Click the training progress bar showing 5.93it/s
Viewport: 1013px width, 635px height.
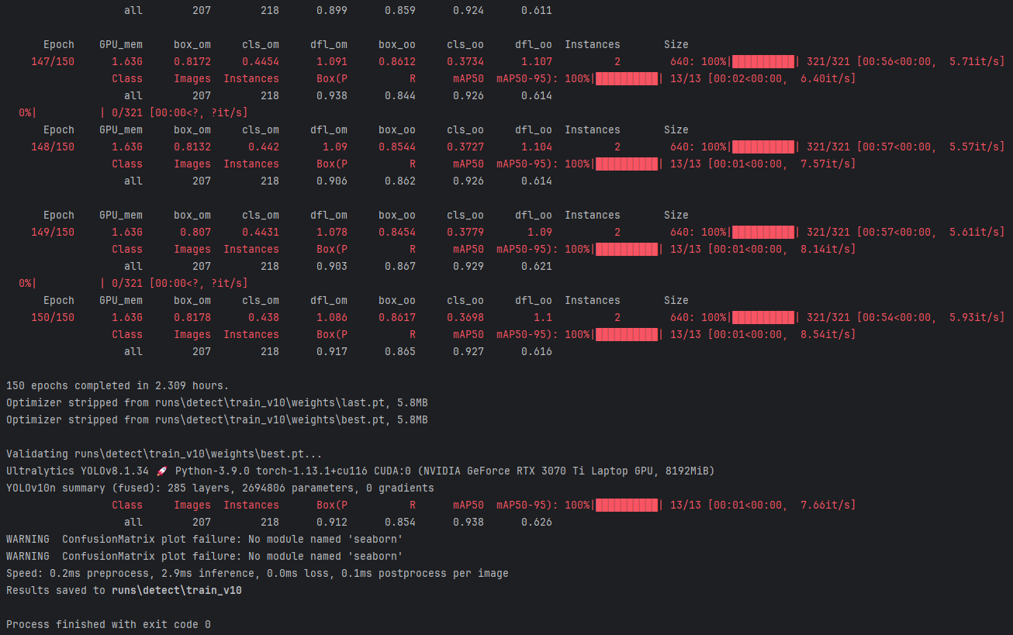[763, 317]
